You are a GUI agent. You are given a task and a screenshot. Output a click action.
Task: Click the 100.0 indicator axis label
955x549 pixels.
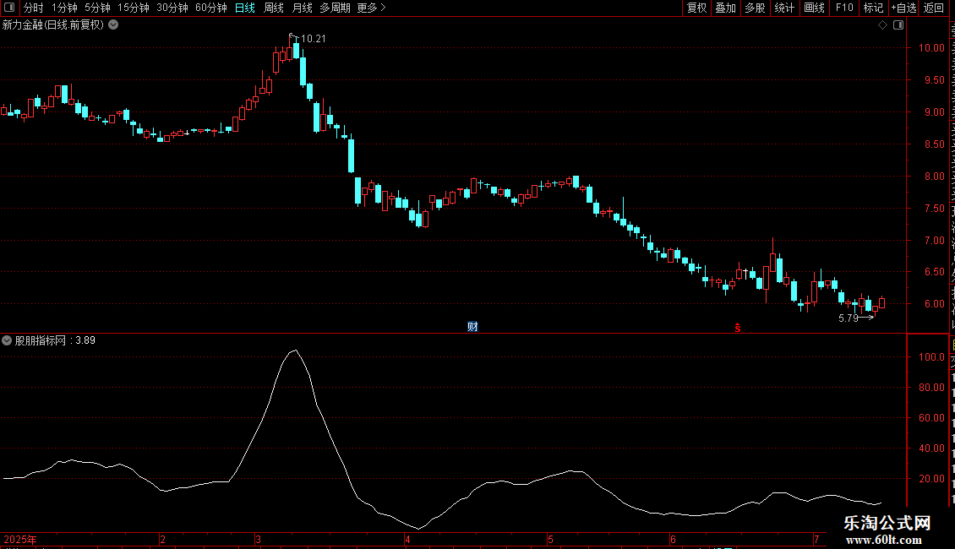(x=931, y=357)
